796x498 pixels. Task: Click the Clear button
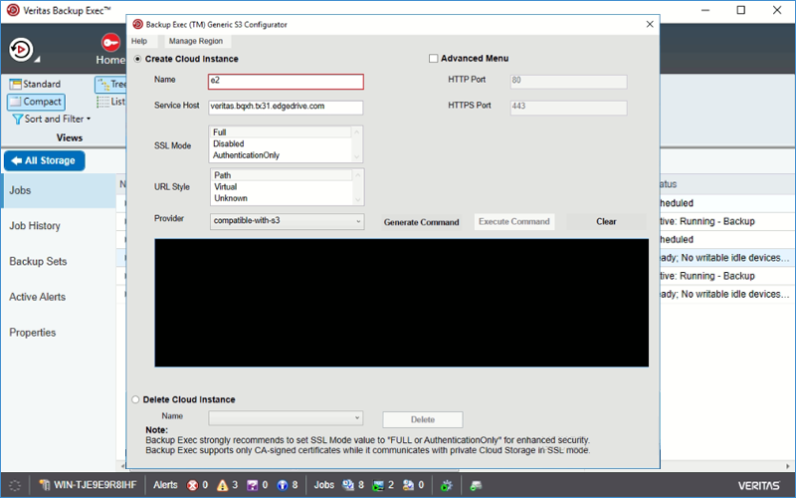[606, 221]
